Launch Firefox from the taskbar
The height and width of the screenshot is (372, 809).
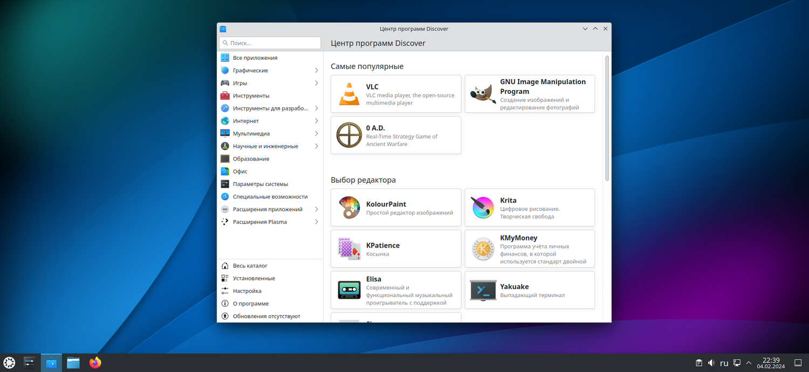95,363
